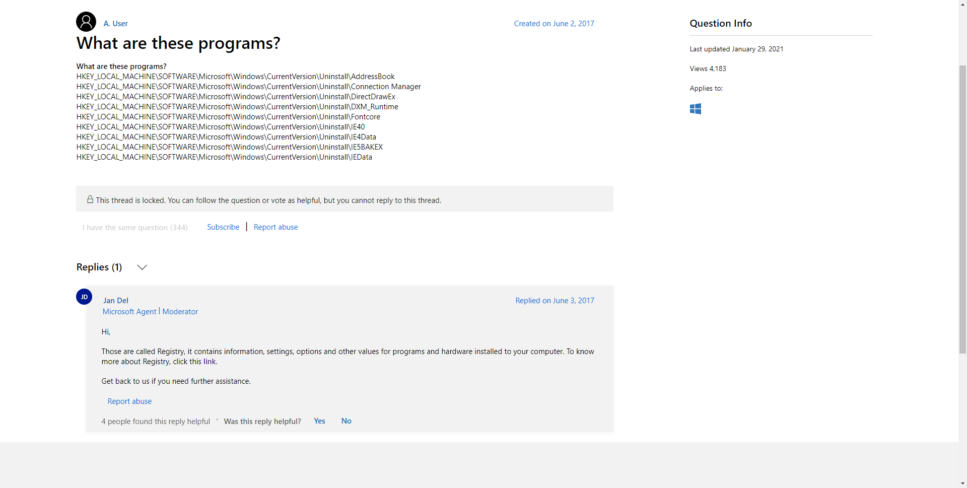This screenshot has height=488, width=967.
Task: Subscribe to this question thread
Action: coord(223,227)
